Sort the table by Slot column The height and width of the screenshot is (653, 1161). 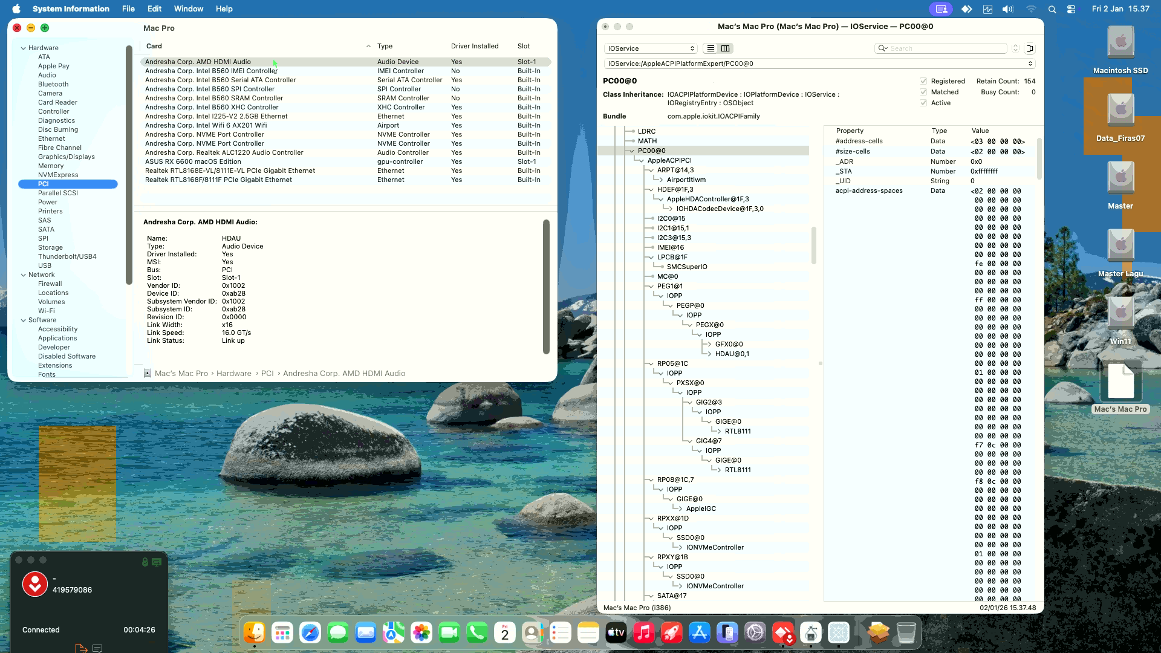pyautogui.click(x=524, y=46)
